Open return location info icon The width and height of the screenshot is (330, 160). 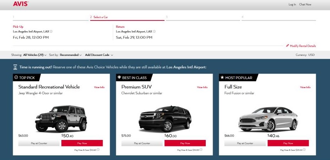tap(154, 32)
